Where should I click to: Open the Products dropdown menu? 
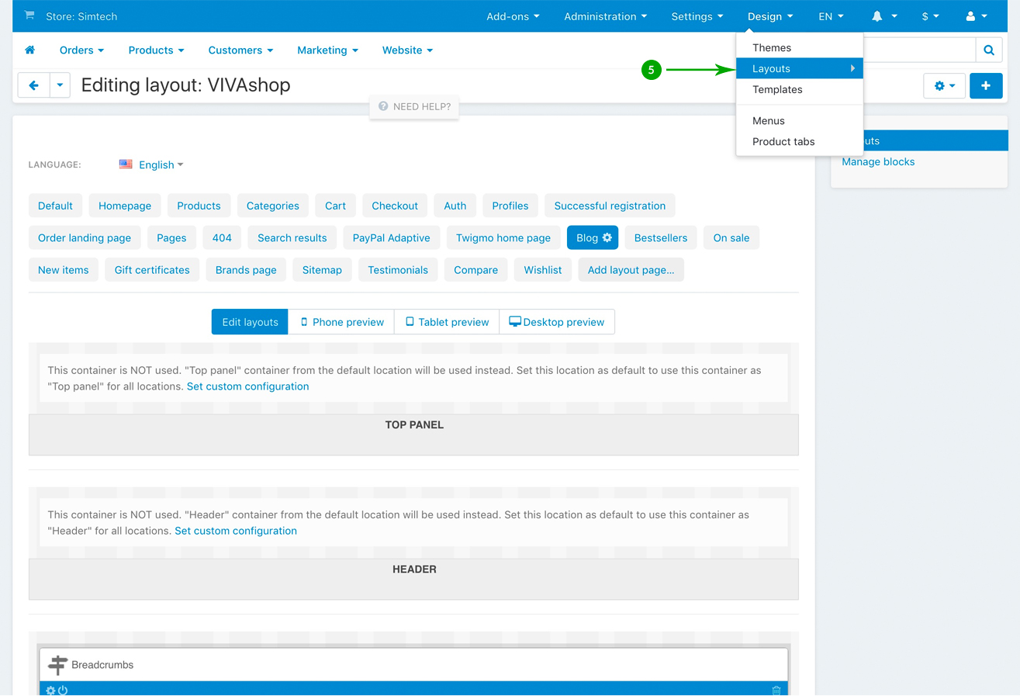156,50
